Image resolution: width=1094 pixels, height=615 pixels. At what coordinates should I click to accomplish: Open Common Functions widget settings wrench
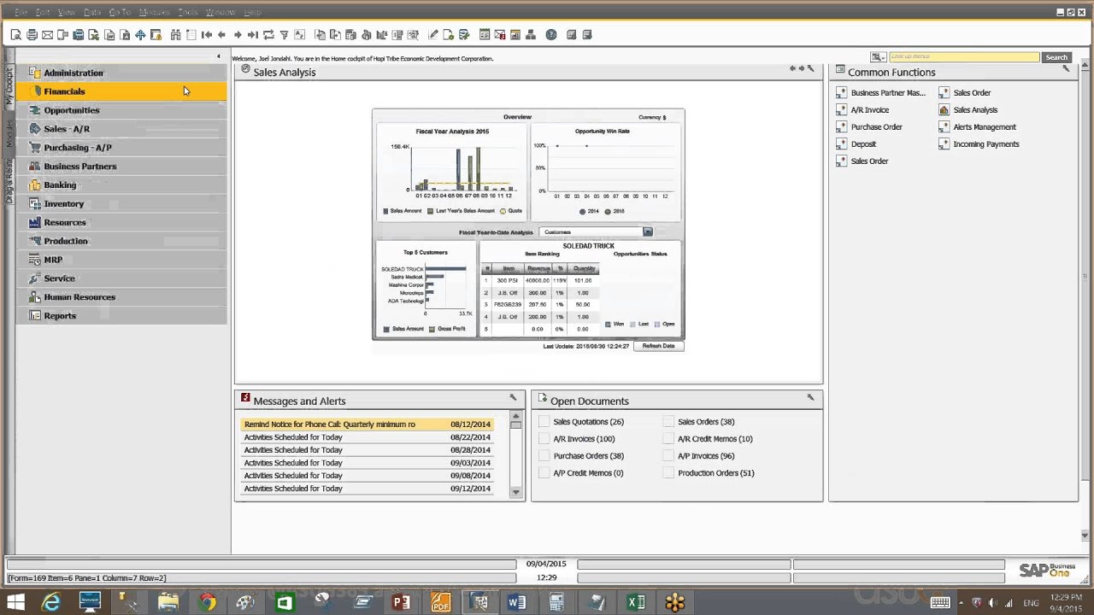[x=1066, y=68]
